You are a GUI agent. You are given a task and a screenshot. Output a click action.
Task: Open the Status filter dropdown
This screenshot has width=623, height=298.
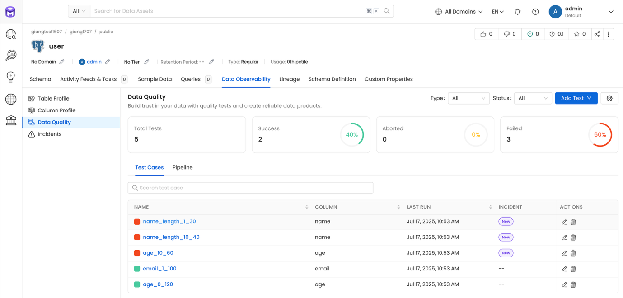click(533, 98)
